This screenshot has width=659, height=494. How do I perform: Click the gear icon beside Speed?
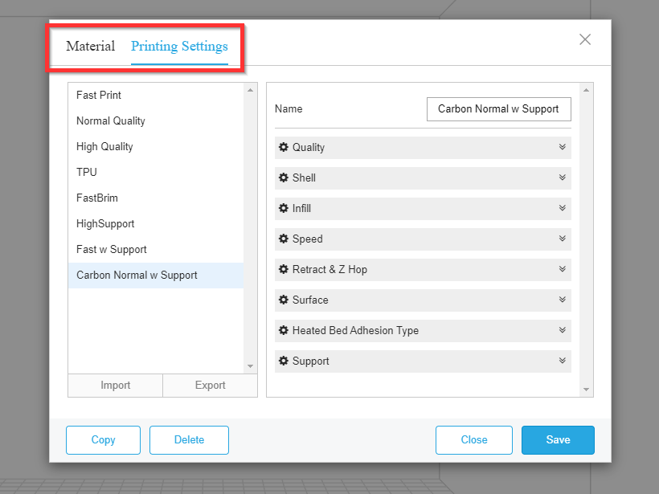pyautogui.click(x=283, y=239)
